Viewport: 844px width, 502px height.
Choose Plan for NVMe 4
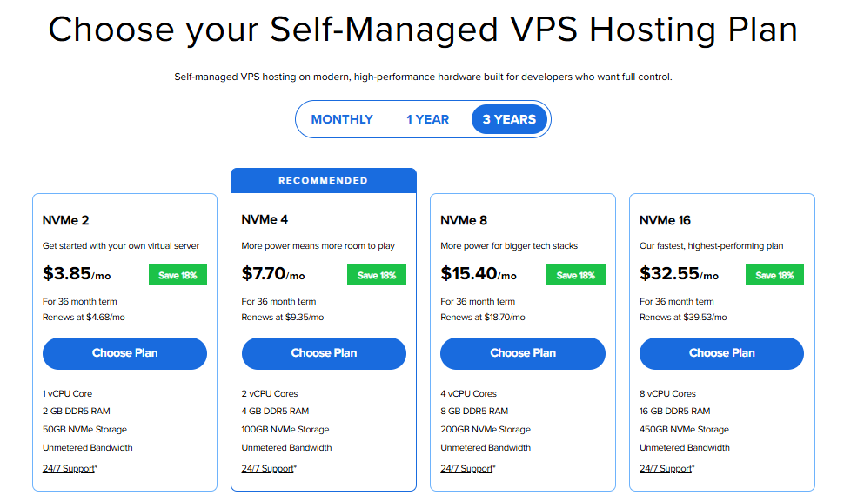324,353
